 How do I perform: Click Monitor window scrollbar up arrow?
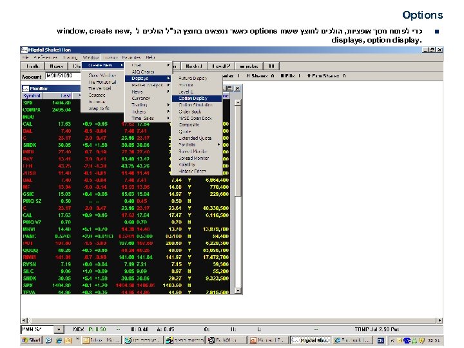pos(238,102)
